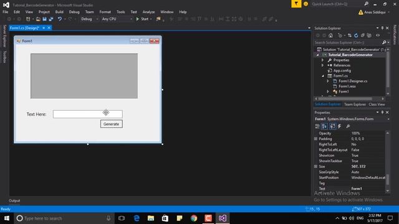Open the Build menu
399x224 pixels.
59,12
